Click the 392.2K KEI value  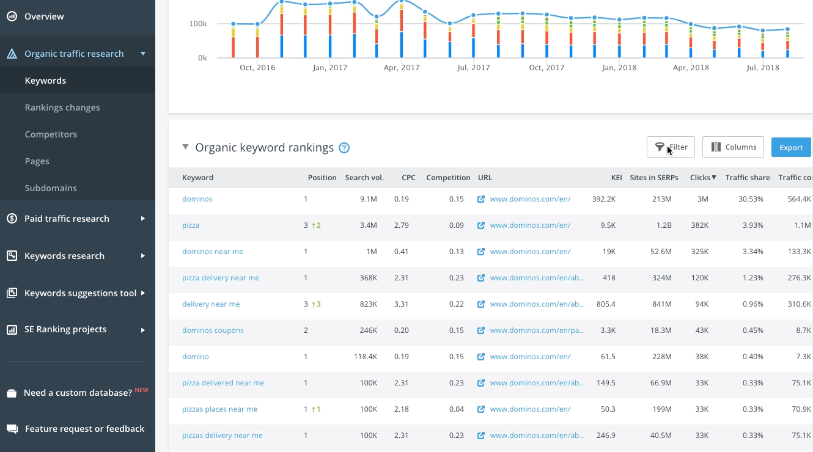click(x=604, y=199)
